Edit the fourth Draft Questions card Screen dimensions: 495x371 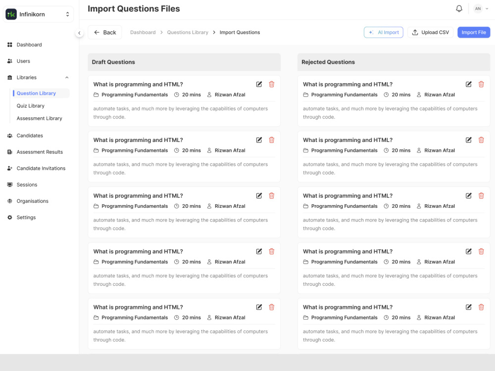[x=259, y=251]
